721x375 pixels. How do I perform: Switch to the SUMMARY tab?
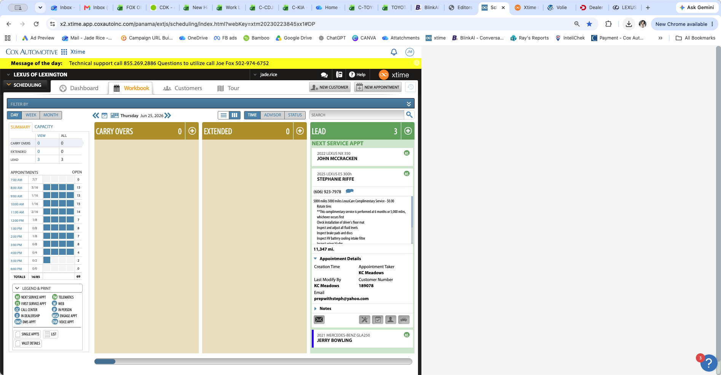tap(20, 127)
